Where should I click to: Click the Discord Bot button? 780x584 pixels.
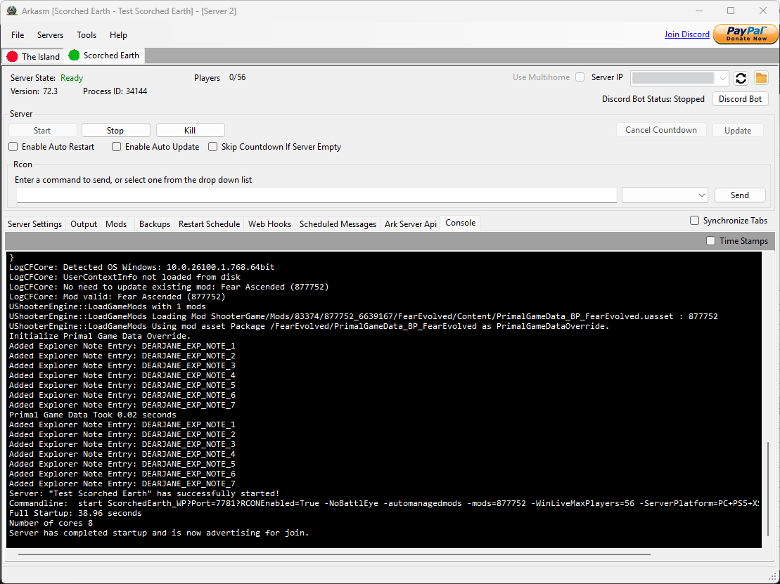(740, 99)
